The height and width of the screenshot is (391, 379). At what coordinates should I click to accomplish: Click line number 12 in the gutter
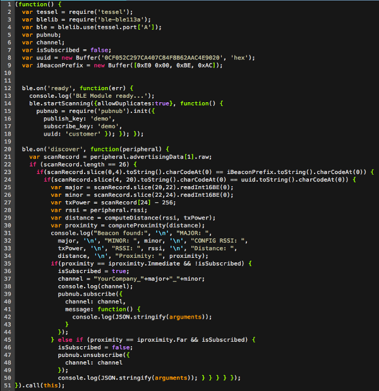point(6,88)
